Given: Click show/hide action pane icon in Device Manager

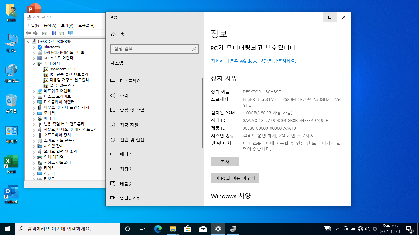Looking at the screenshot, I should pos(61,33).
